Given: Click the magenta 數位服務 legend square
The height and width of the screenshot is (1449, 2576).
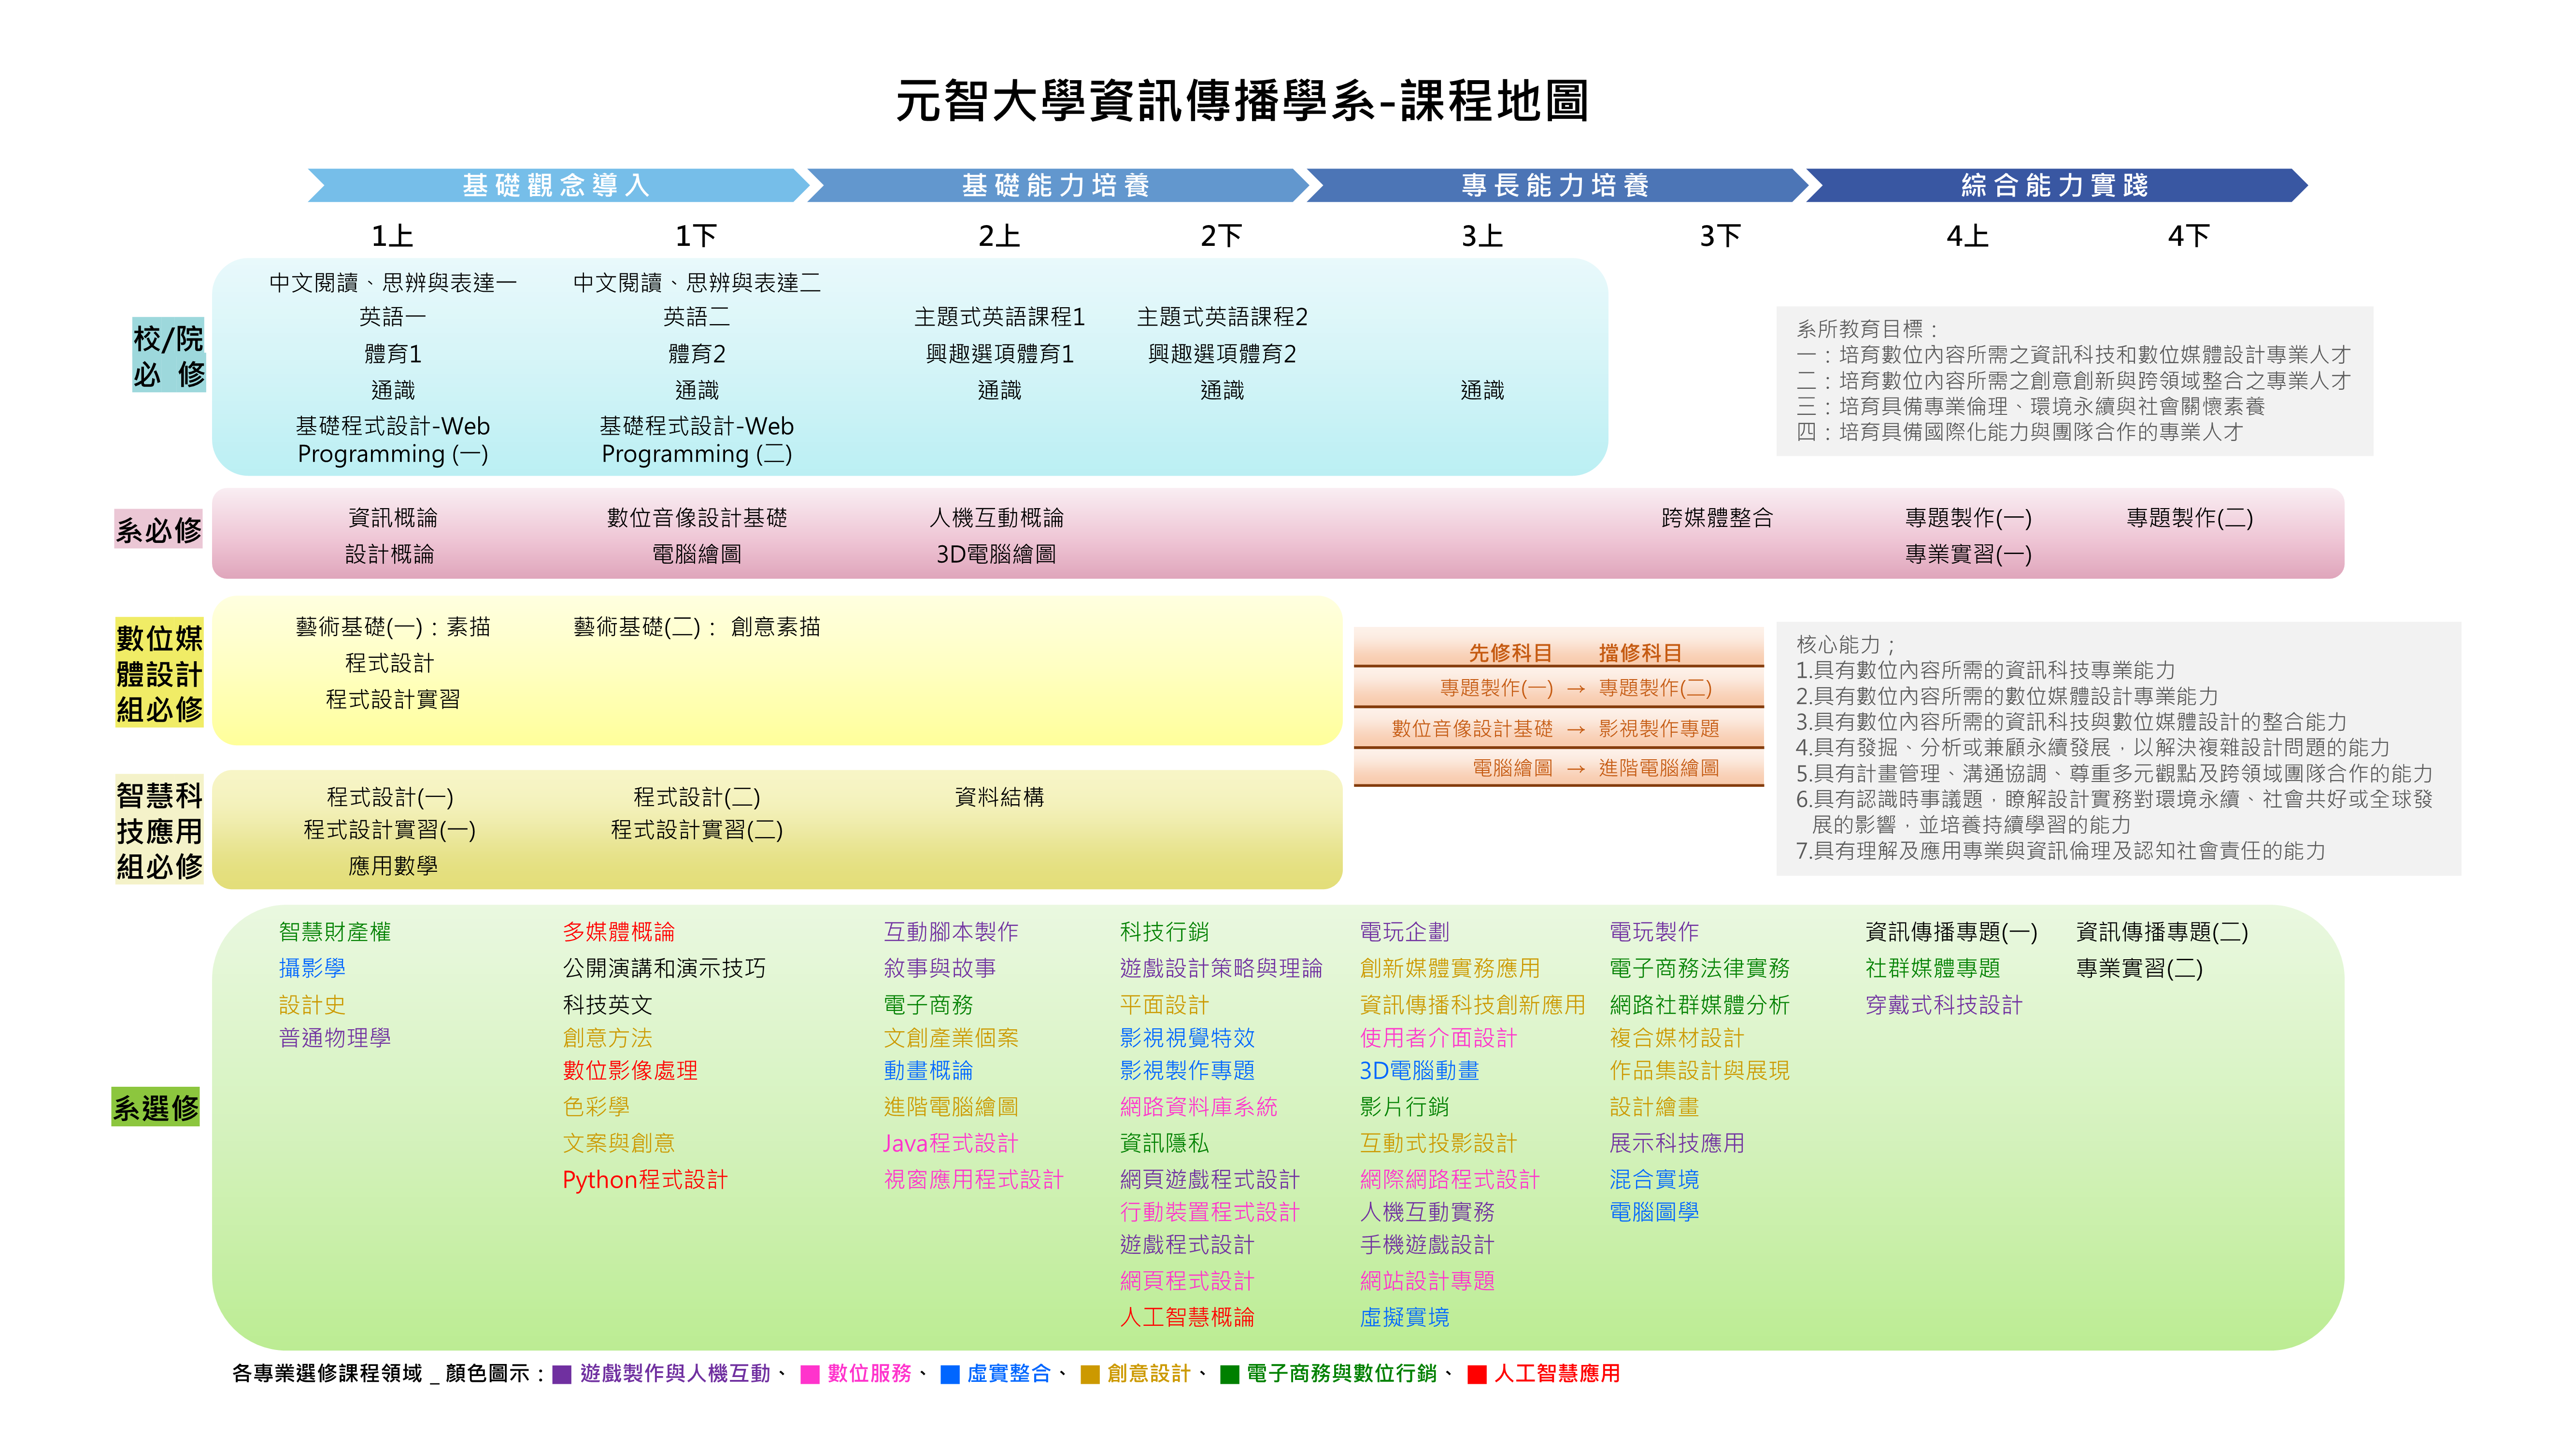Looking at the screenshot, I should pos(810,1374).
